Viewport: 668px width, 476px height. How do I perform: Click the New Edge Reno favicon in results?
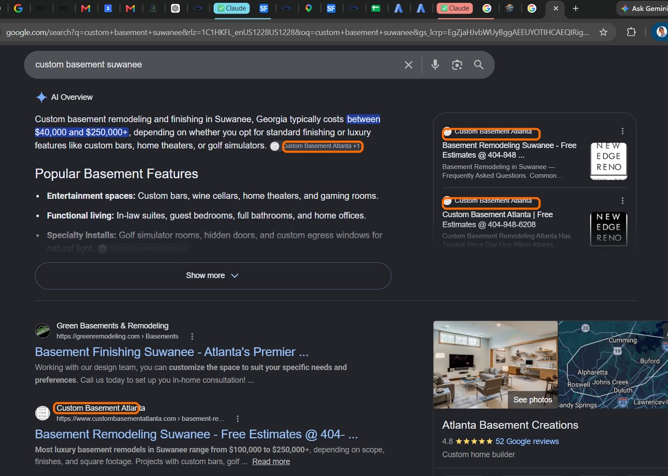point(43,413)
